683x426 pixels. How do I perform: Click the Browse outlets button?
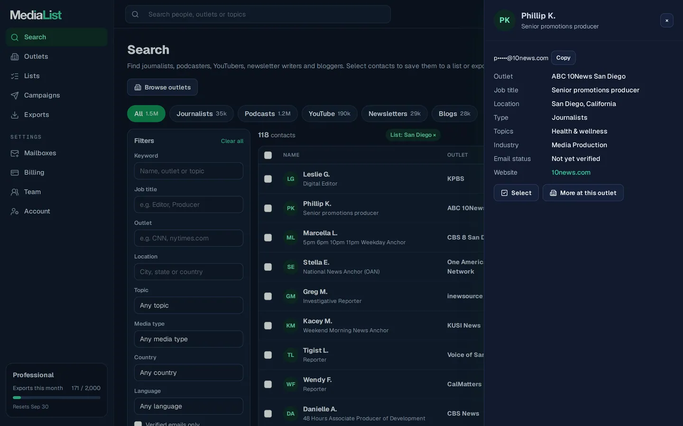162,87
